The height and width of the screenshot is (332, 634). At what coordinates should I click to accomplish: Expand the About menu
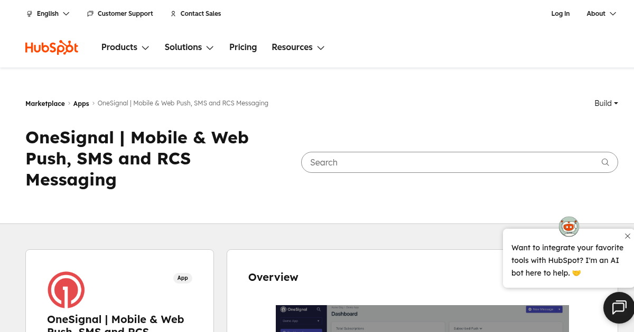click(601, 14)
